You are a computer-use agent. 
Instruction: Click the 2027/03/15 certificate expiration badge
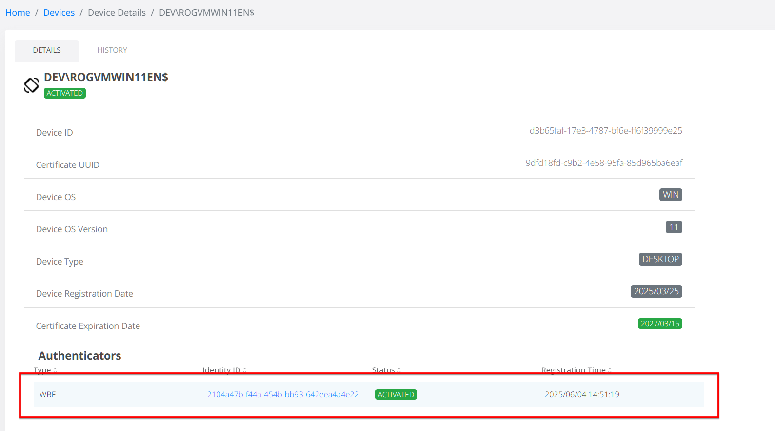click(659, 324)
